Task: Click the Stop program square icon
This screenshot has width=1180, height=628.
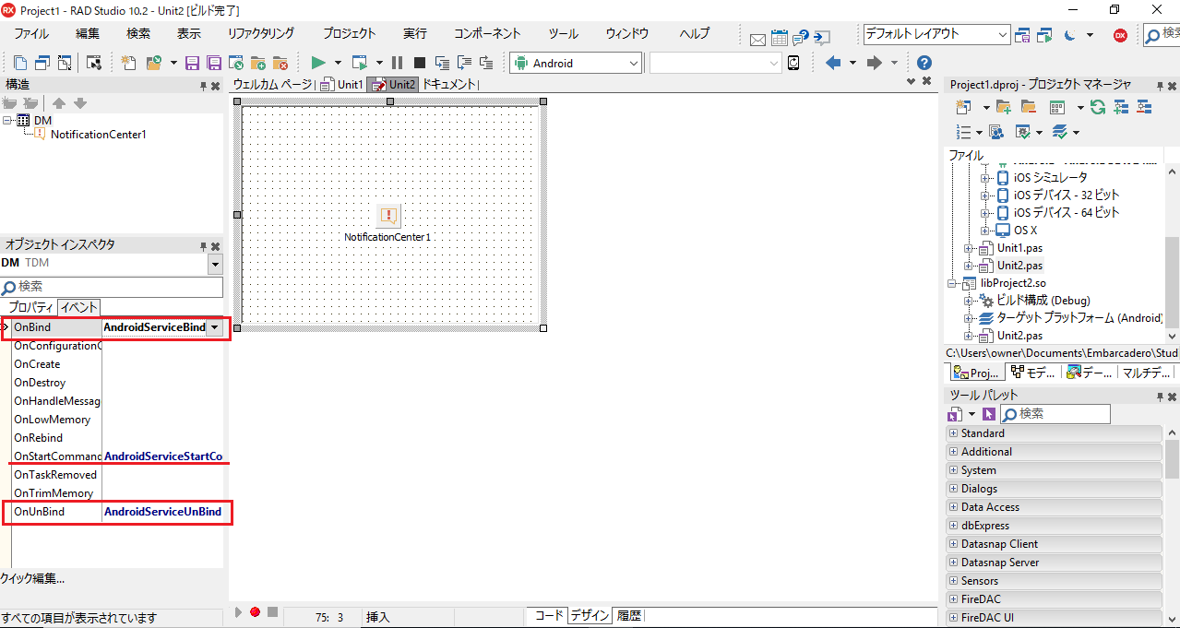Action: pos(419,63)
